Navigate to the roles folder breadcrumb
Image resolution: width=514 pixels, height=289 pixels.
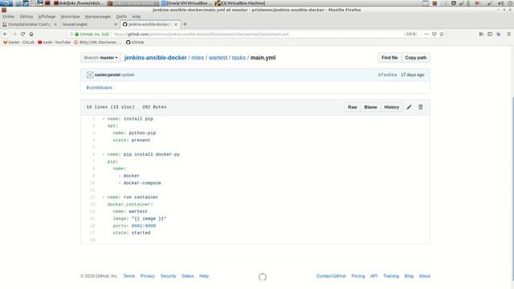coord(198,58)
